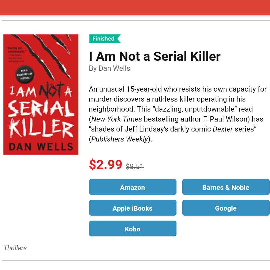Open the Thrillers category link
270x270 pixels.
[x=15, y=248]
